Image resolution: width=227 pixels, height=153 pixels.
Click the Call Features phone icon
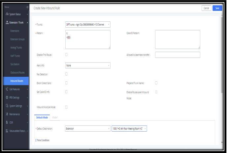(7, 89)
